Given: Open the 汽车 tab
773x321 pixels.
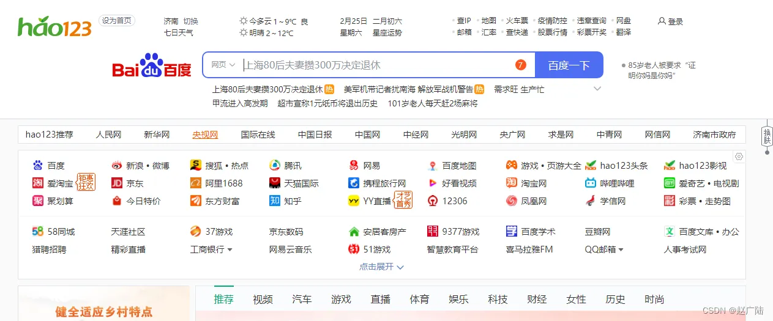Looking at the screenshot, I should [x=302, y=300].
